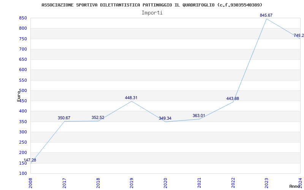Click the 2019 x-axis year label
Screen dimensions: 304x190
[x=131, y=183]
